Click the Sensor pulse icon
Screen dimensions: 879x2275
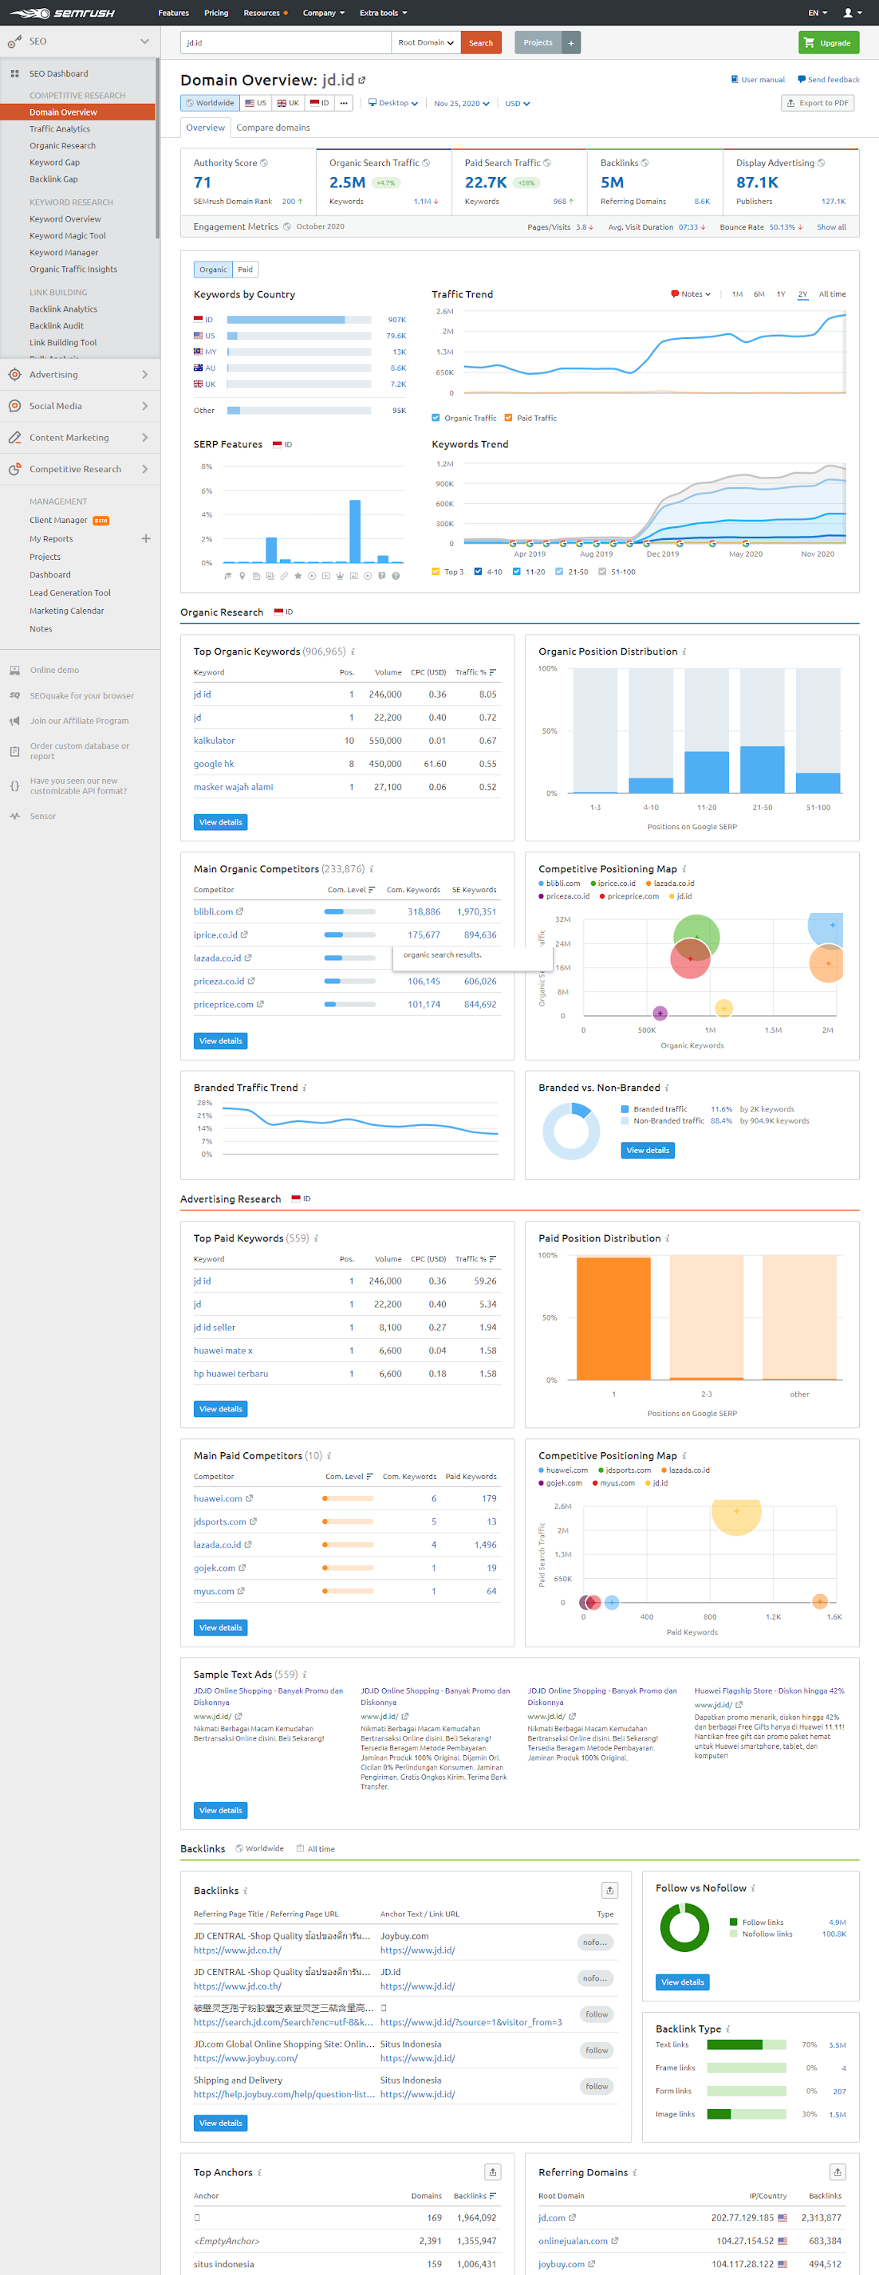(x=14, y=816)
